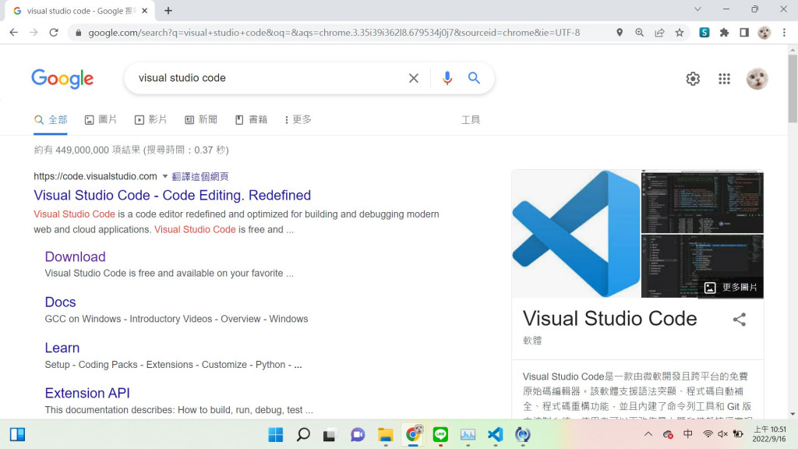Clear the search box text
The image size is (798, 449).
pyautogui.click(x=414, y=78)
